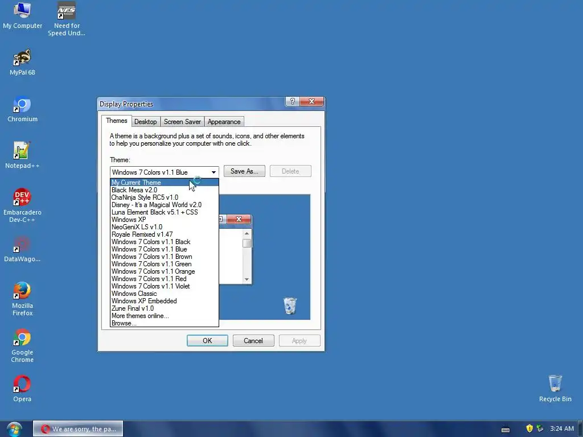
Task: Choose My Current Theme from list
Action: coord(165,183)
